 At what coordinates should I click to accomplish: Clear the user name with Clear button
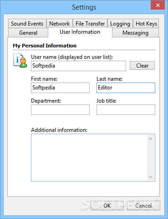[142, 66]
